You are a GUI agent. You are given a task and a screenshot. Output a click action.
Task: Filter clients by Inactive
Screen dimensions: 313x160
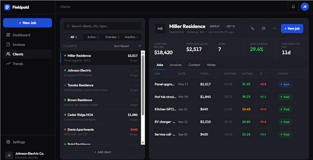131,37
